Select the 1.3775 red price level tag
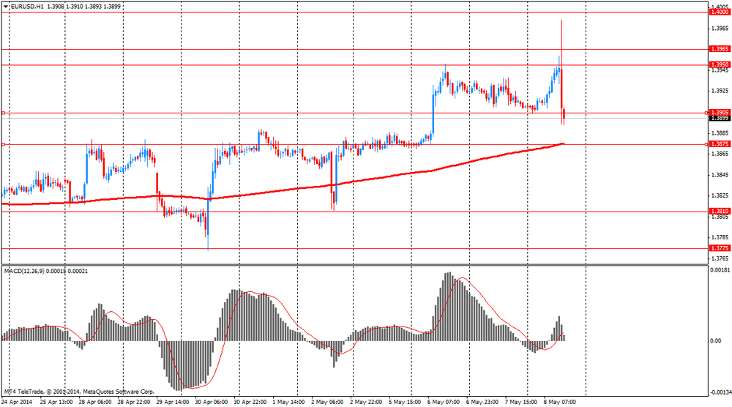Image resolution: width=732 pixels, height=407 pixels. point(719,248)
